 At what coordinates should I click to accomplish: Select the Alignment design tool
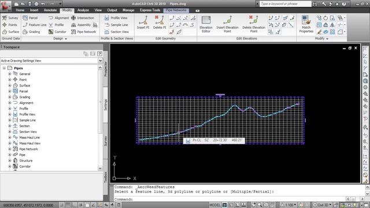pos(58,18)
